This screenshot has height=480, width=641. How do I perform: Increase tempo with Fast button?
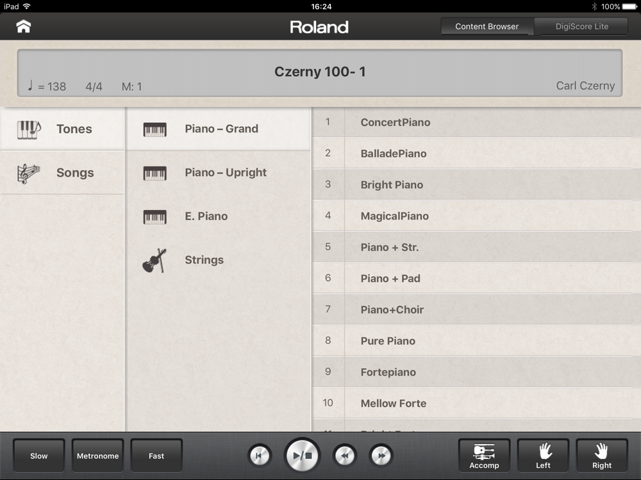pyautogui.click(x=156, y=456)
